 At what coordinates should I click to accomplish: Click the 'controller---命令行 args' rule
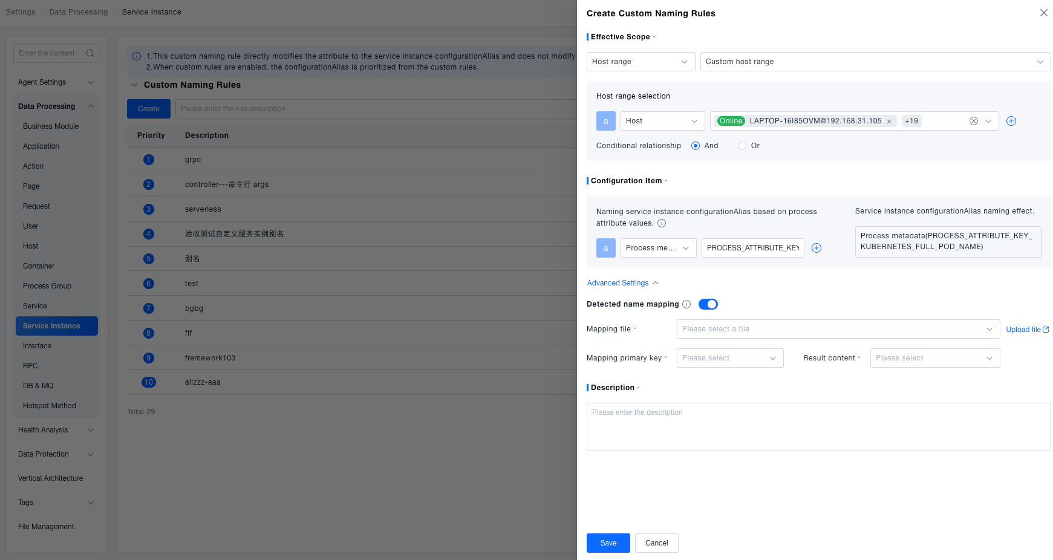point(227,184)
